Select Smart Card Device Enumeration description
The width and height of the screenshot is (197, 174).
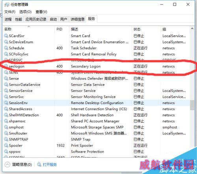100,42
